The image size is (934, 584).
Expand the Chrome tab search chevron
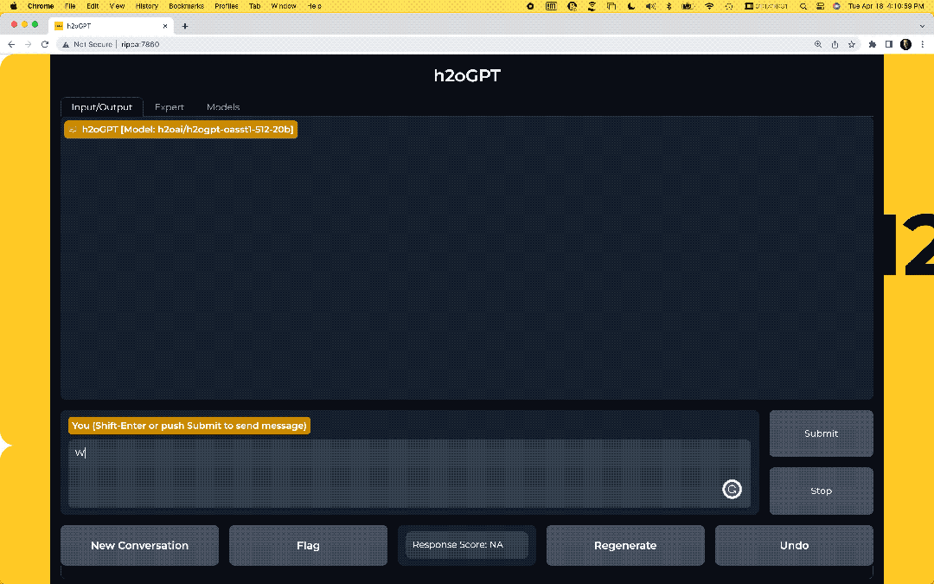tap(922, 26)
